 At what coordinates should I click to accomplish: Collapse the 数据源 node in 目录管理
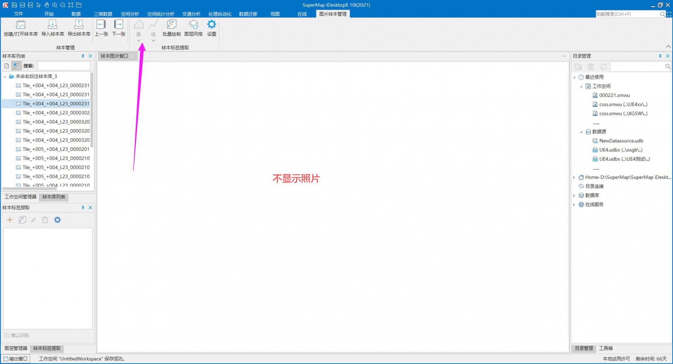581,132
